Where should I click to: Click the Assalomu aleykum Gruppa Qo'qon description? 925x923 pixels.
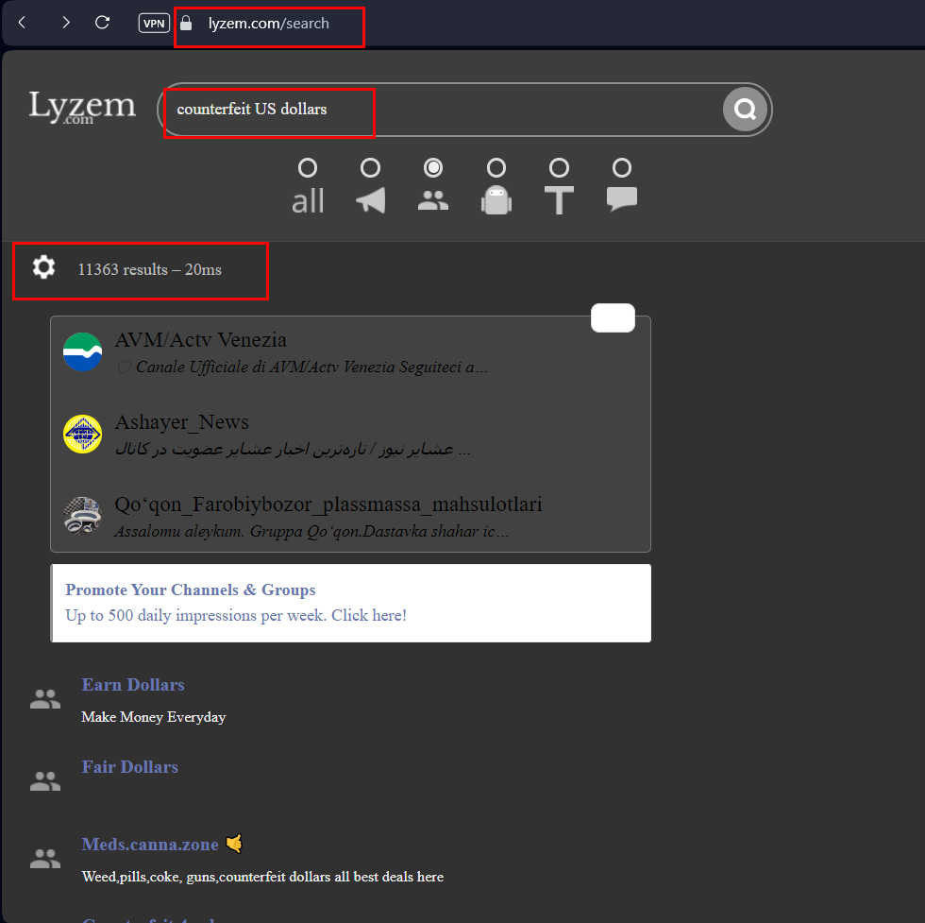tap(311, 532)
